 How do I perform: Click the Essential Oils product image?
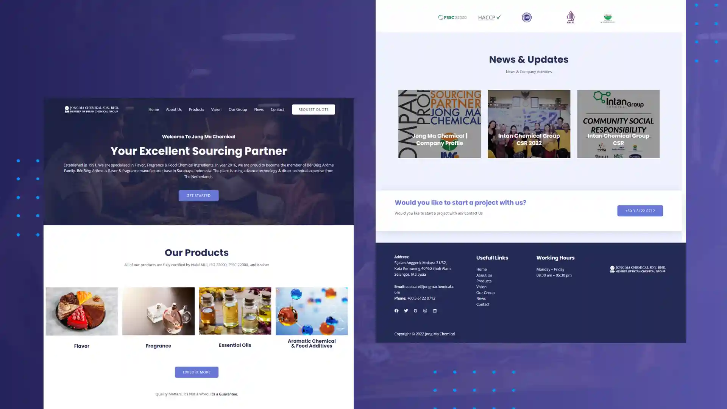tap(235, 311)
